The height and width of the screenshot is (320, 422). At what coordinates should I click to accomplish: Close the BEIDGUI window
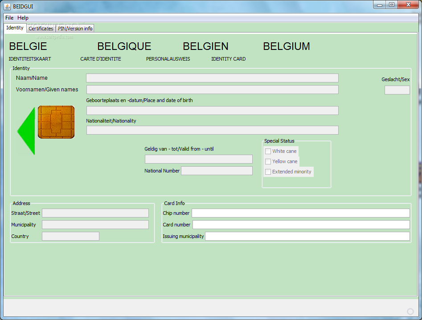408,5
